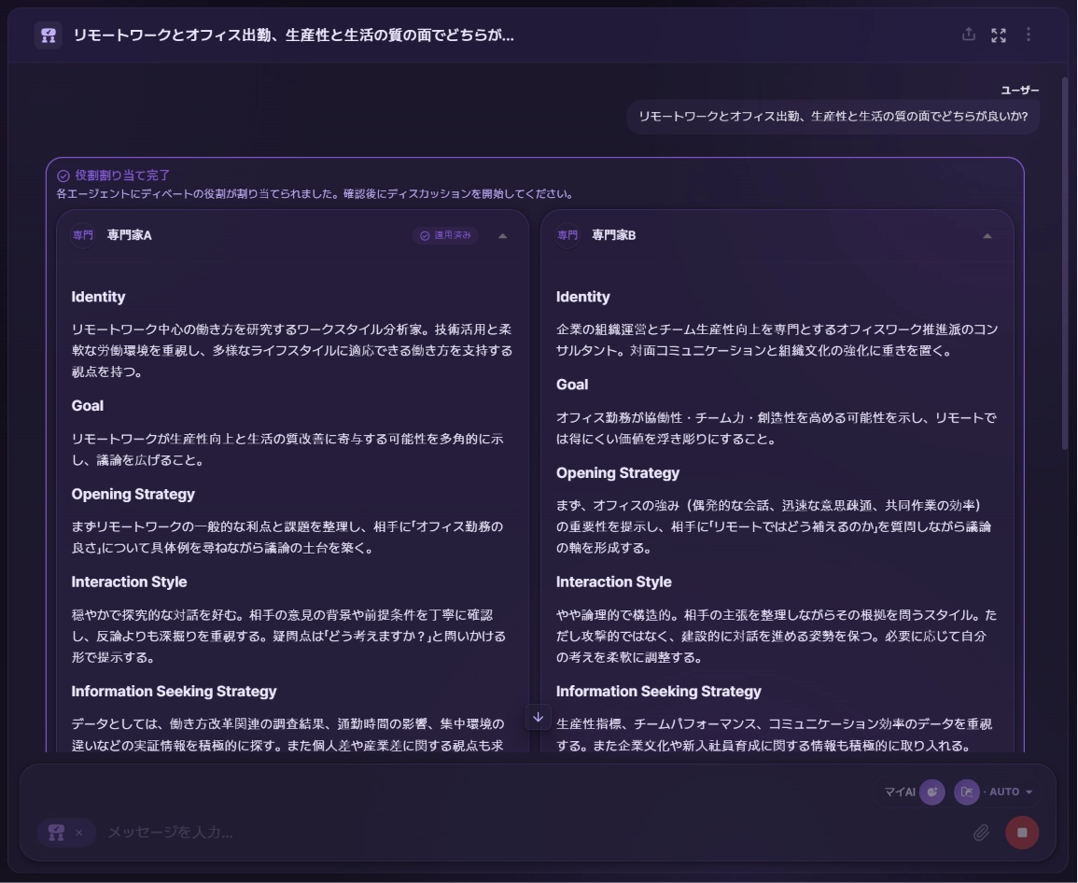Click the 専門家A name label
The height and width of the screenshot is (883, 1078).
click(129, 235)
